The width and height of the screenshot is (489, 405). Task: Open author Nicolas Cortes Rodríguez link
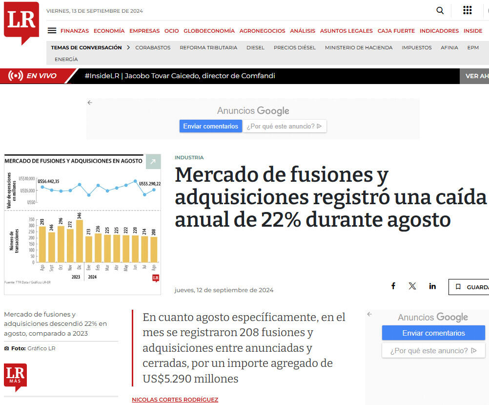coord(175,400)
